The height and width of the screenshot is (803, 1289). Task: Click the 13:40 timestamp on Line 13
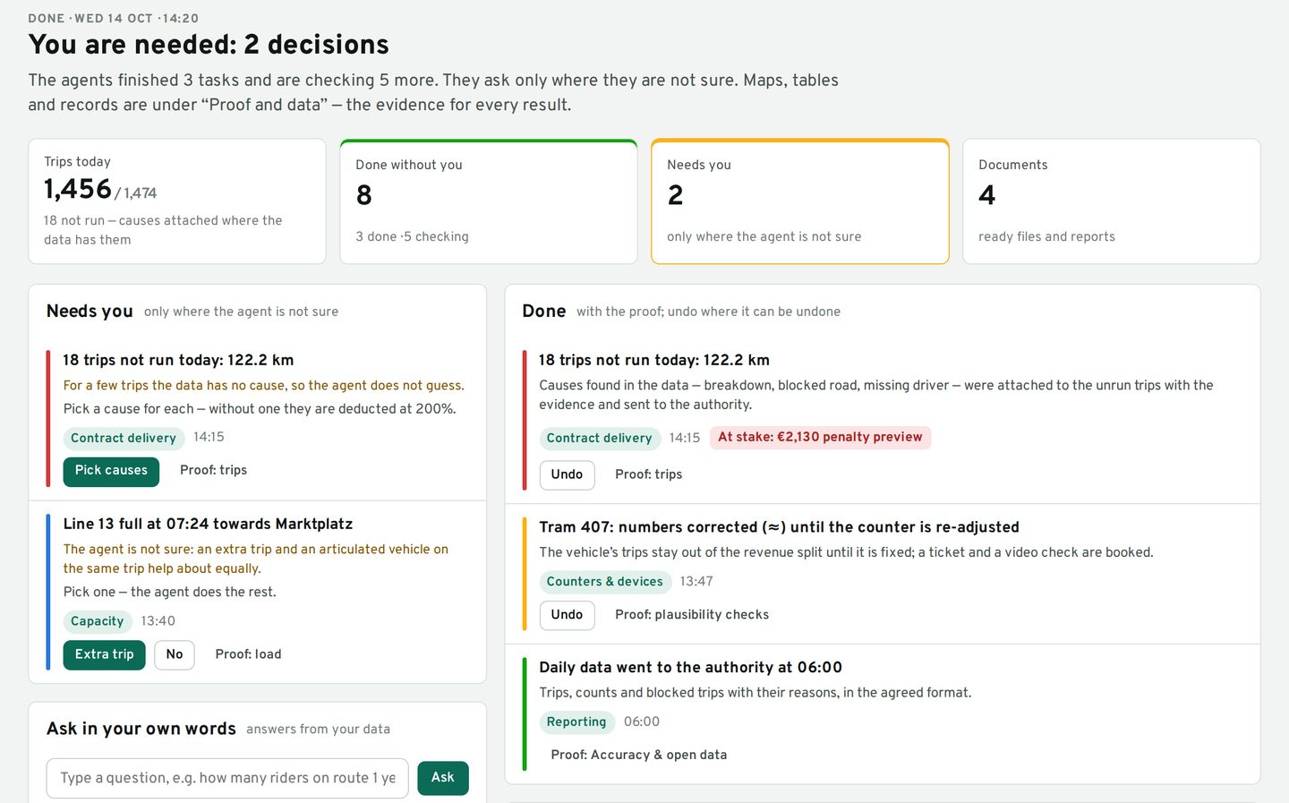[158, 621]
